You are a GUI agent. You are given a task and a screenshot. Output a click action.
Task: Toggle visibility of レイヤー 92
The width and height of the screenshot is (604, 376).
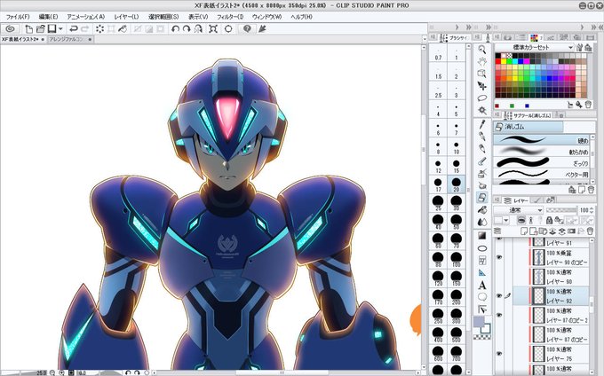[499, 296]
